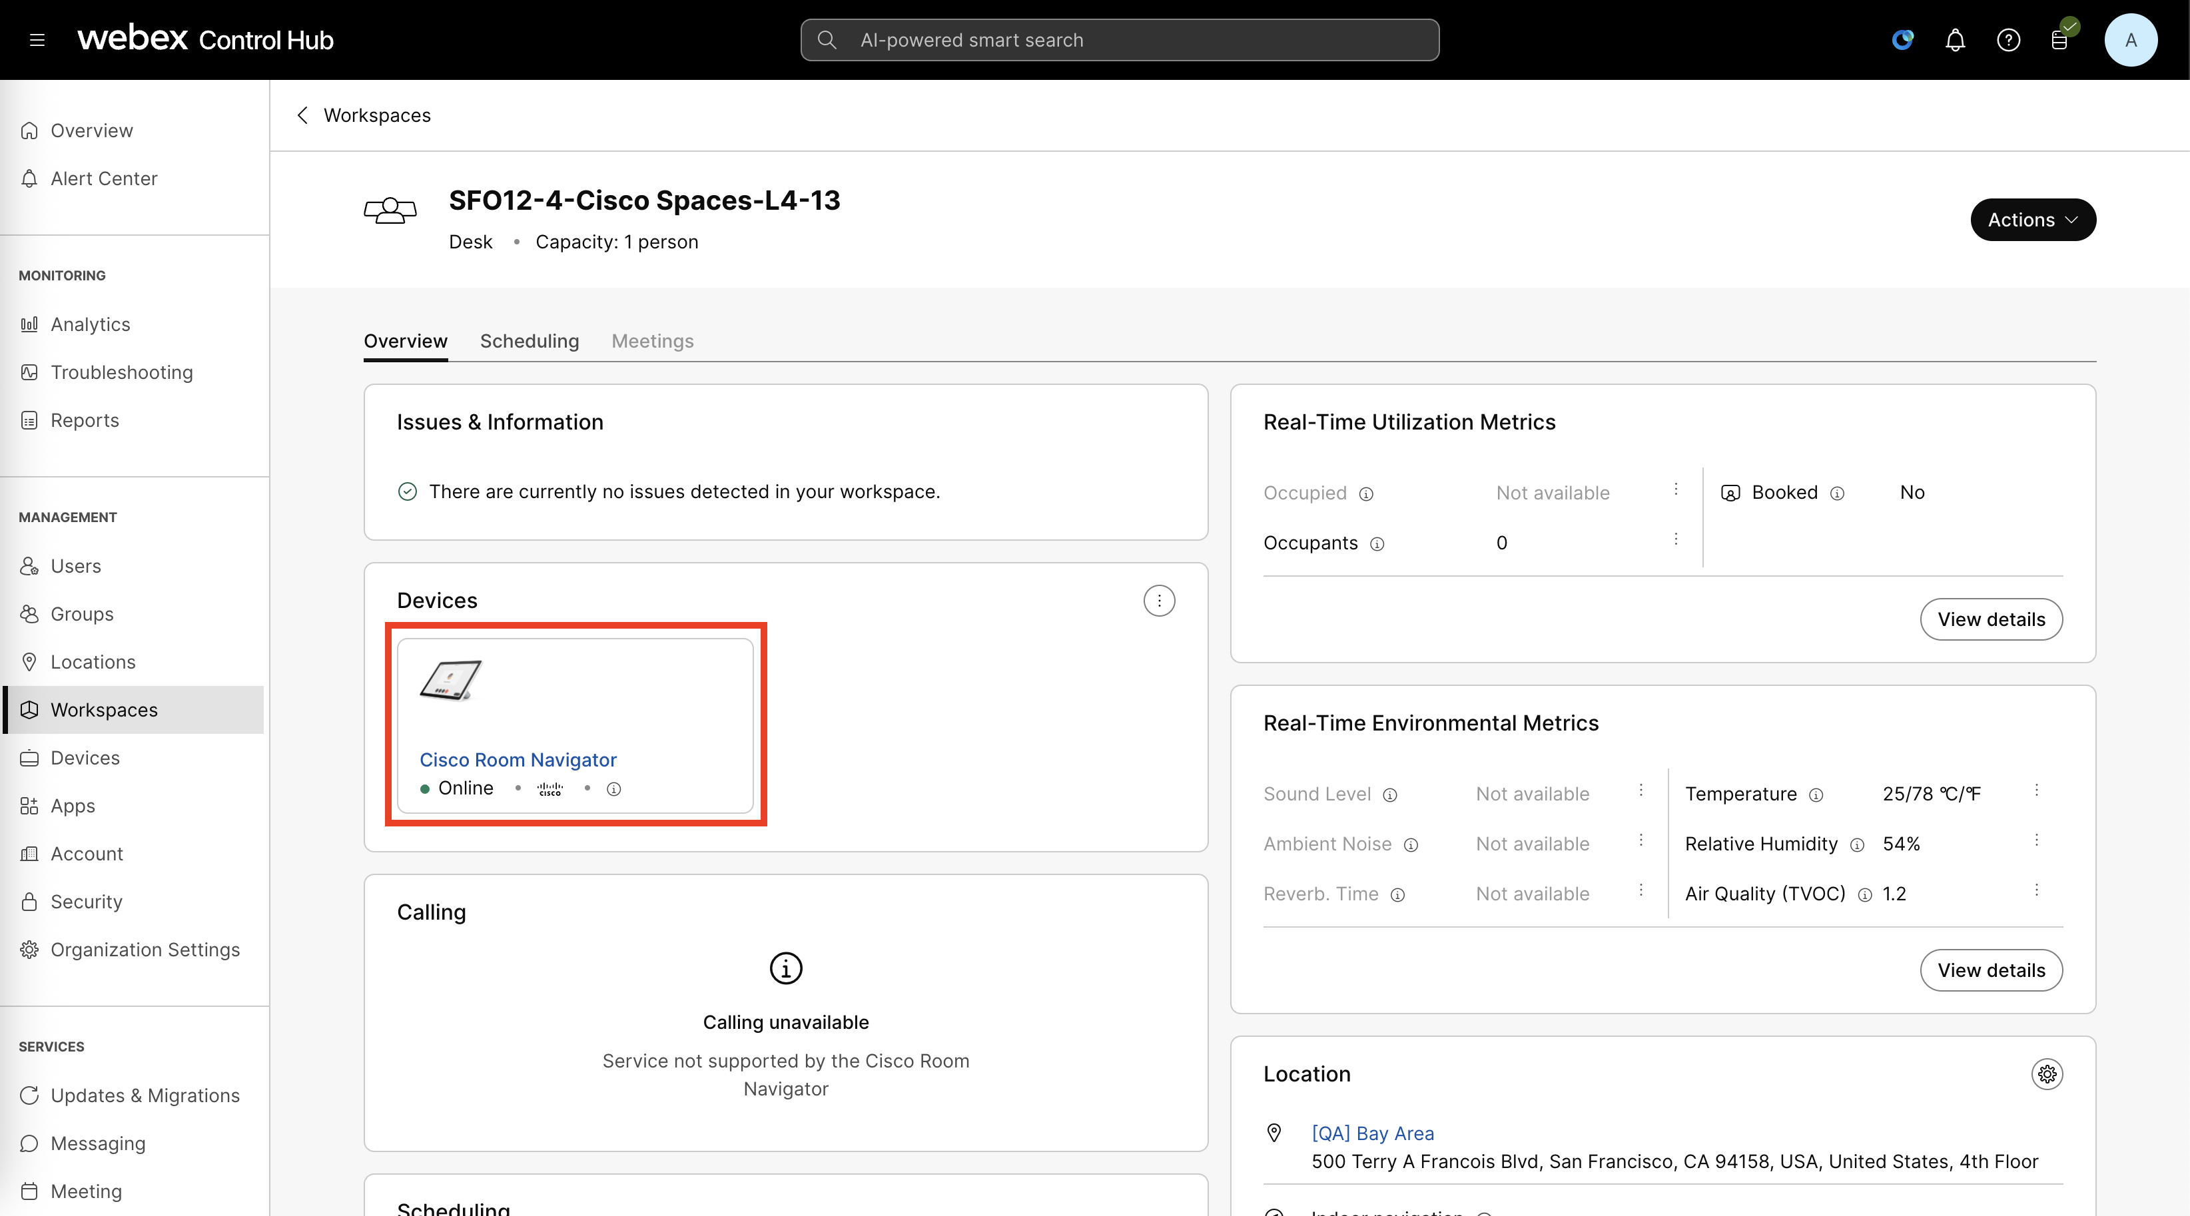Open Organization Settings in sidebar
Screen dimensions: 2190x1216
145,949
